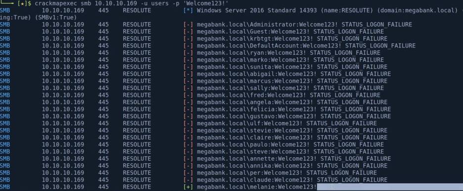Click the megabank.local\marko result line
The height and width of the screenshot is (191, 463).
[x=290, y=60]
